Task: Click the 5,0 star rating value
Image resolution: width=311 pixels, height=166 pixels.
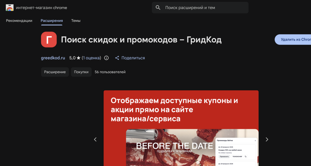Action: point(75,58)
